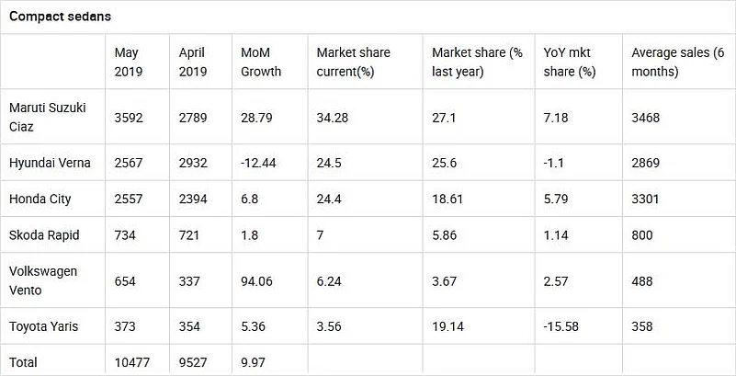Select the Skoda Rapid row label
Screen dimensions: 736x376
(44, 234)
